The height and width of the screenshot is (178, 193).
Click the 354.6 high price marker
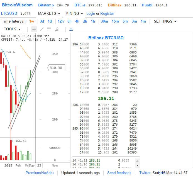[9, 52]
